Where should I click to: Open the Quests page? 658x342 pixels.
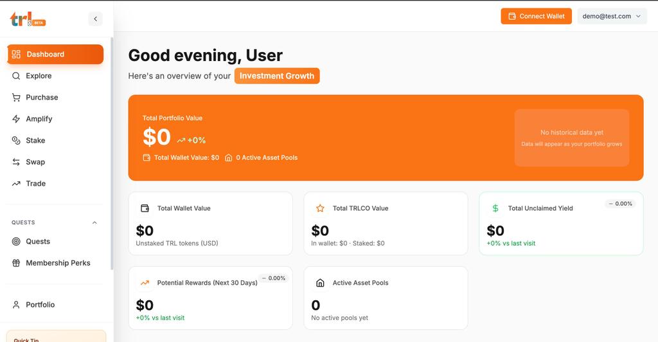coord(55,241)
